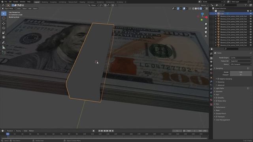Select the Annotate tool
Screen dimensions: 253x142
coord(4,43)
